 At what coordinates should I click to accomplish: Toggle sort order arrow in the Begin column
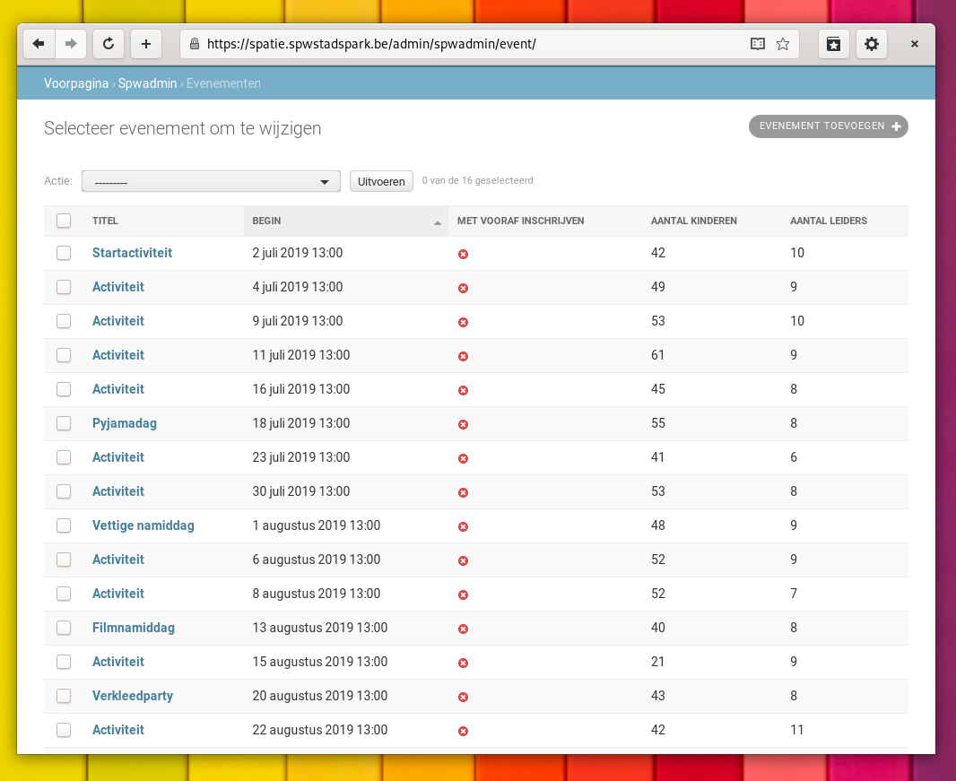[438, 221]
